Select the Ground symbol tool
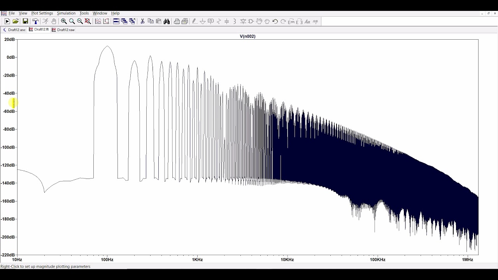 click(203, 21)
